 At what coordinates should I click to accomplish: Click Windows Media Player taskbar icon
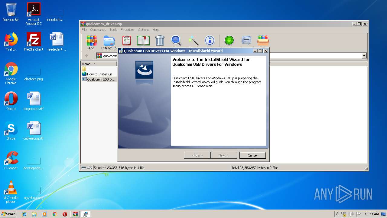coord(44,214)
